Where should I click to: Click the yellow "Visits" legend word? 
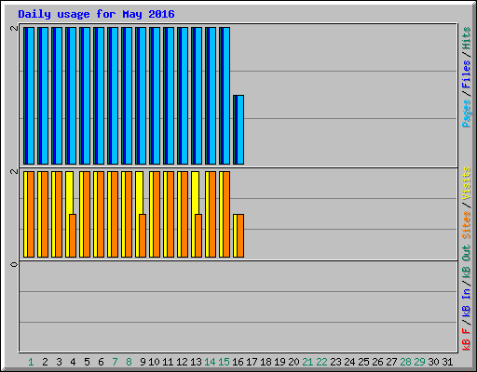466,183
